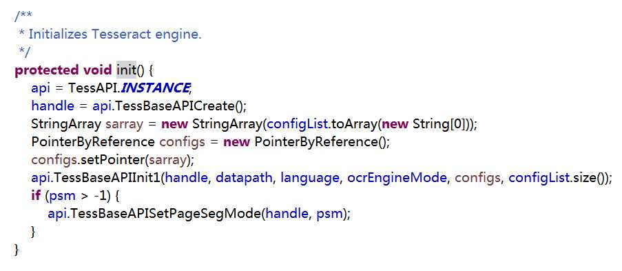Click the language argument
This screenshot has height=271, width=622.
(310, 178)
